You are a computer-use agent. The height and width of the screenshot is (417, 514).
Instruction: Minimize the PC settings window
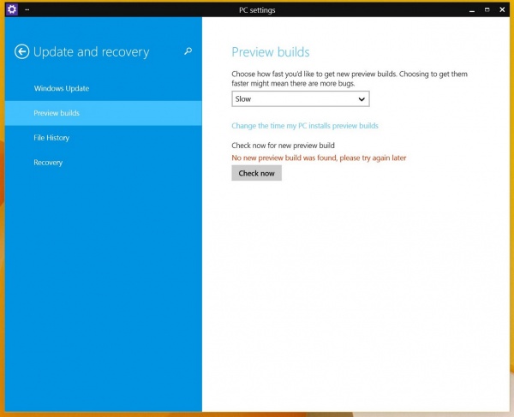point(471,9)
